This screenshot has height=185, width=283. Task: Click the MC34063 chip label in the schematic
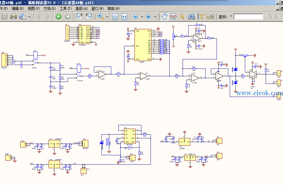(129, 144)
